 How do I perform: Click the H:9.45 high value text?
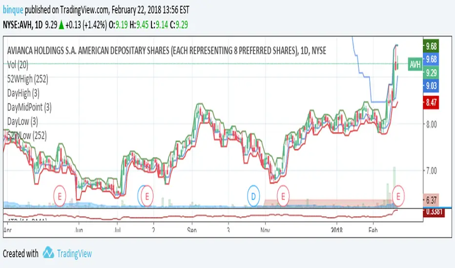point(139,25)
